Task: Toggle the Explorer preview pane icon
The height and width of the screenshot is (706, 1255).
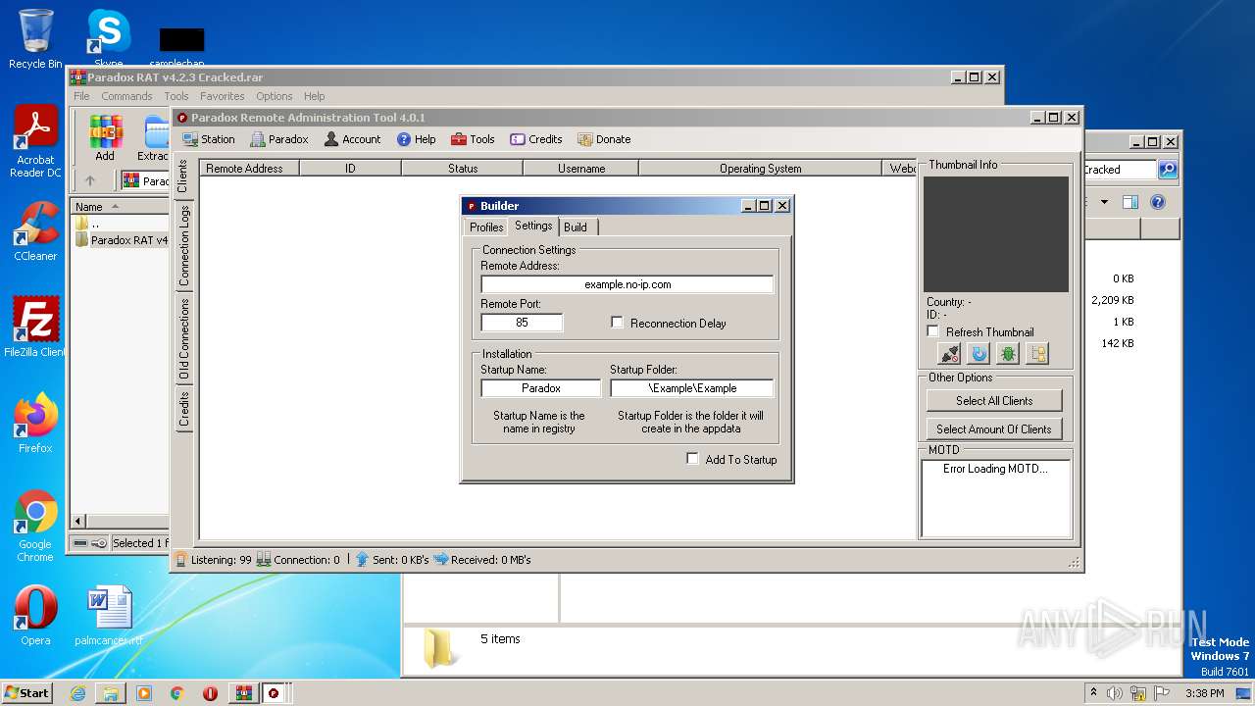Action: 1129,202
